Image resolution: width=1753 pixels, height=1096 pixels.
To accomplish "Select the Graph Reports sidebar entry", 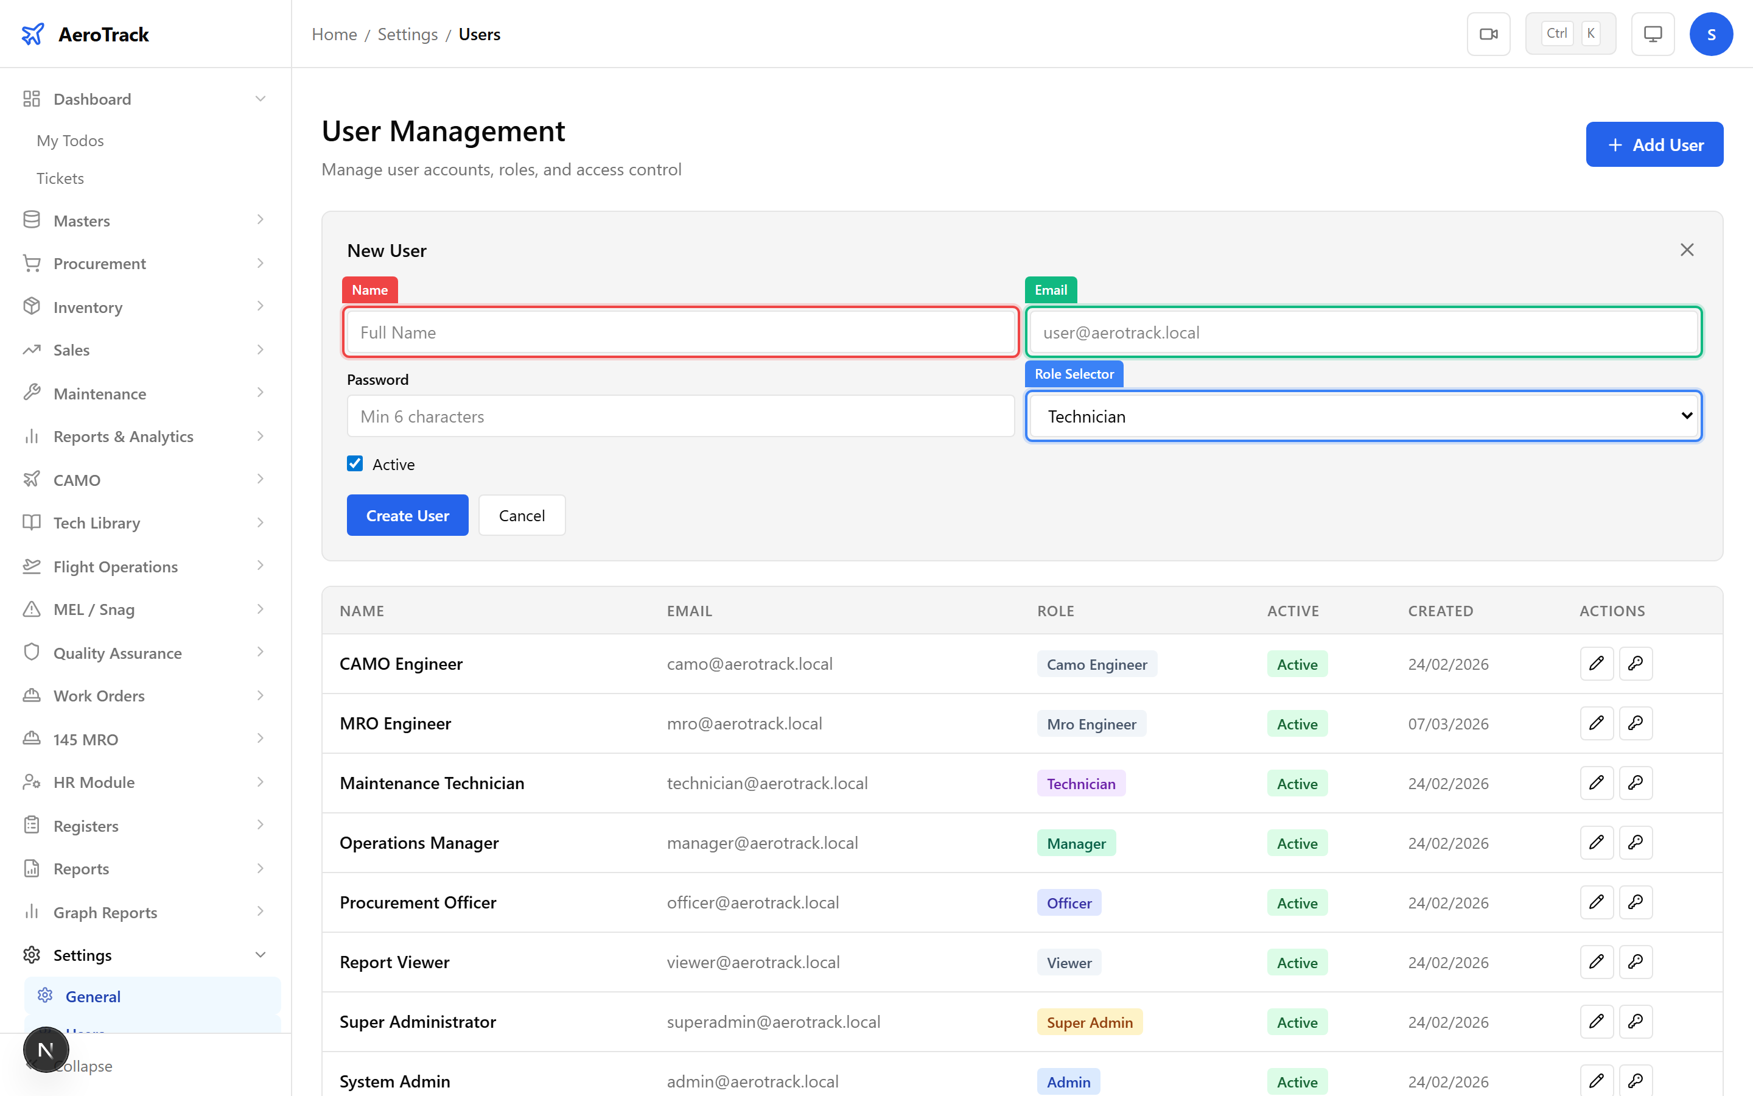I will click(x=105, y=912).
